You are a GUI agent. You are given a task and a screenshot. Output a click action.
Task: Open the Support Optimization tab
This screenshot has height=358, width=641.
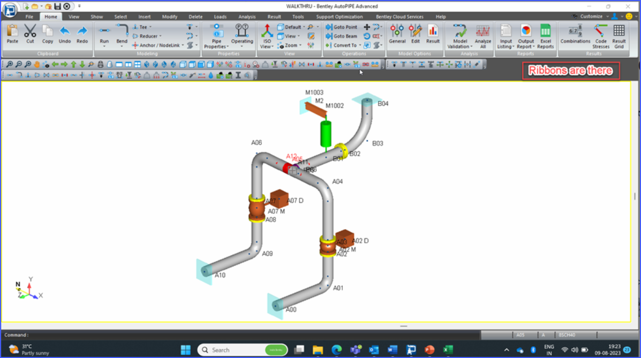(x=340, y=17)
